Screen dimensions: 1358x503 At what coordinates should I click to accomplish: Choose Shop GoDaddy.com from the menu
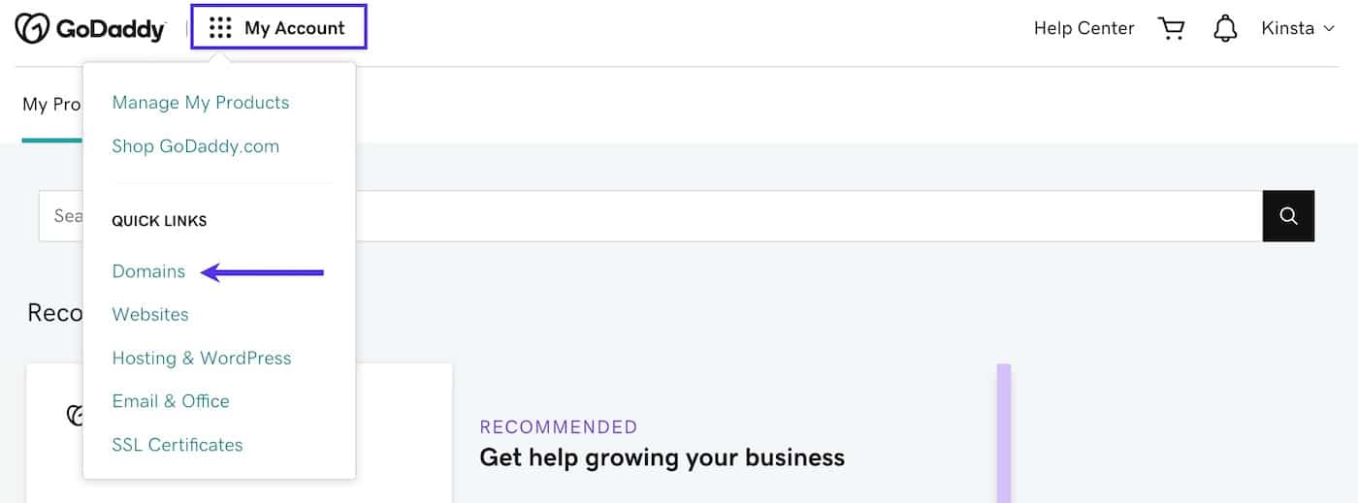(195, 146)
